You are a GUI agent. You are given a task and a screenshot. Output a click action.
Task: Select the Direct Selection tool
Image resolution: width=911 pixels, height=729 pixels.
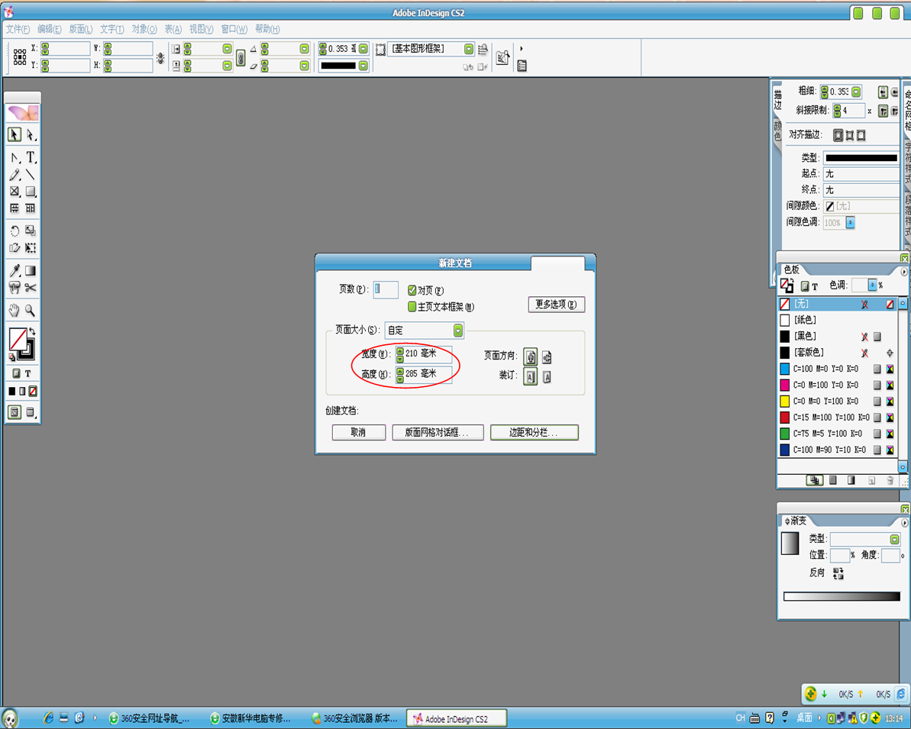click(31, 135)
